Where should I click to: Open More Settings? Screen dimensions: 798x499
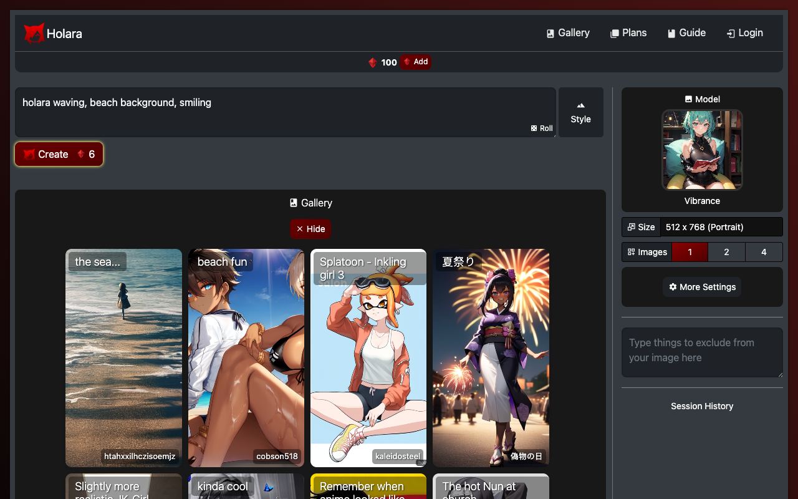(702, 287)
